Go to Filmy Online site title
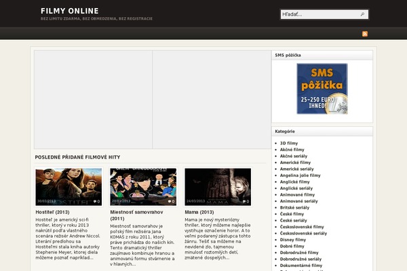 tap(70, 11)
